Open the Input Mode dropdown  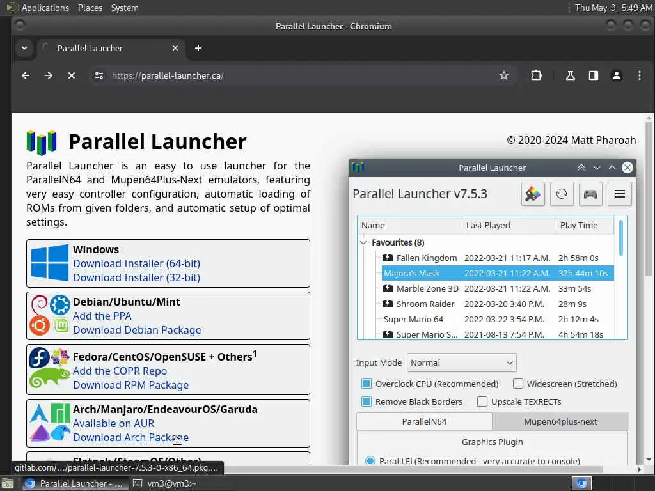[462, 363]
